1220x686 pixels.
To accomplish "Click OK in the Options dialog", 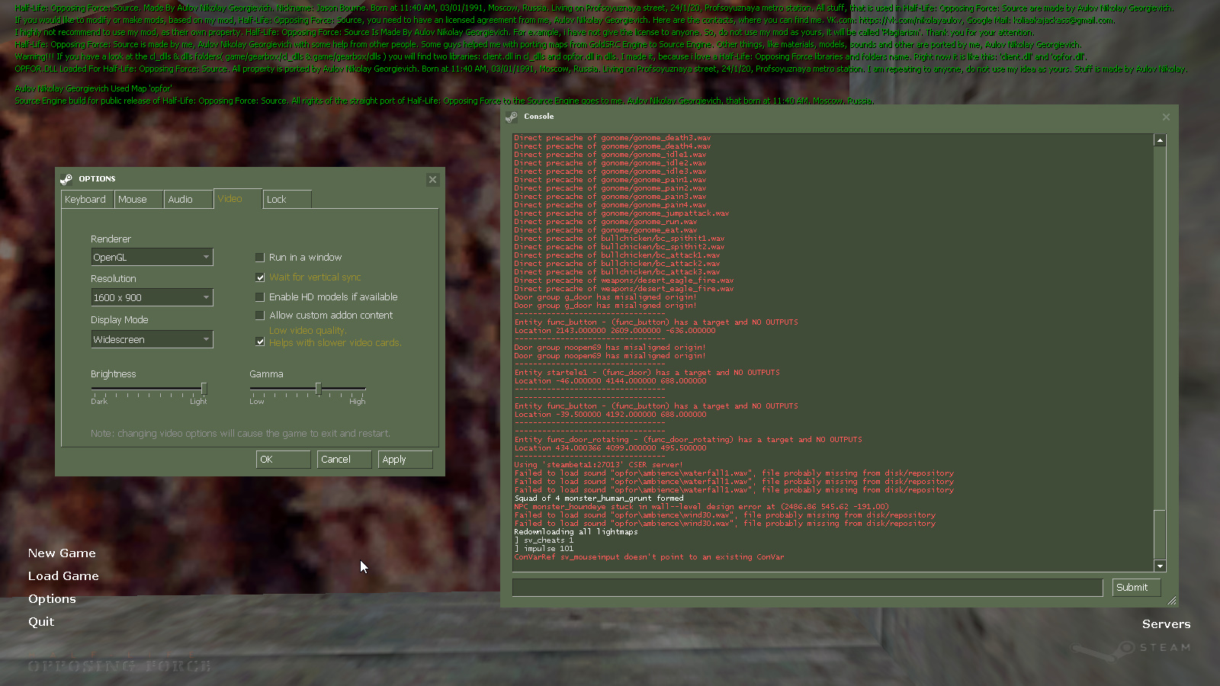I will 283,460.
